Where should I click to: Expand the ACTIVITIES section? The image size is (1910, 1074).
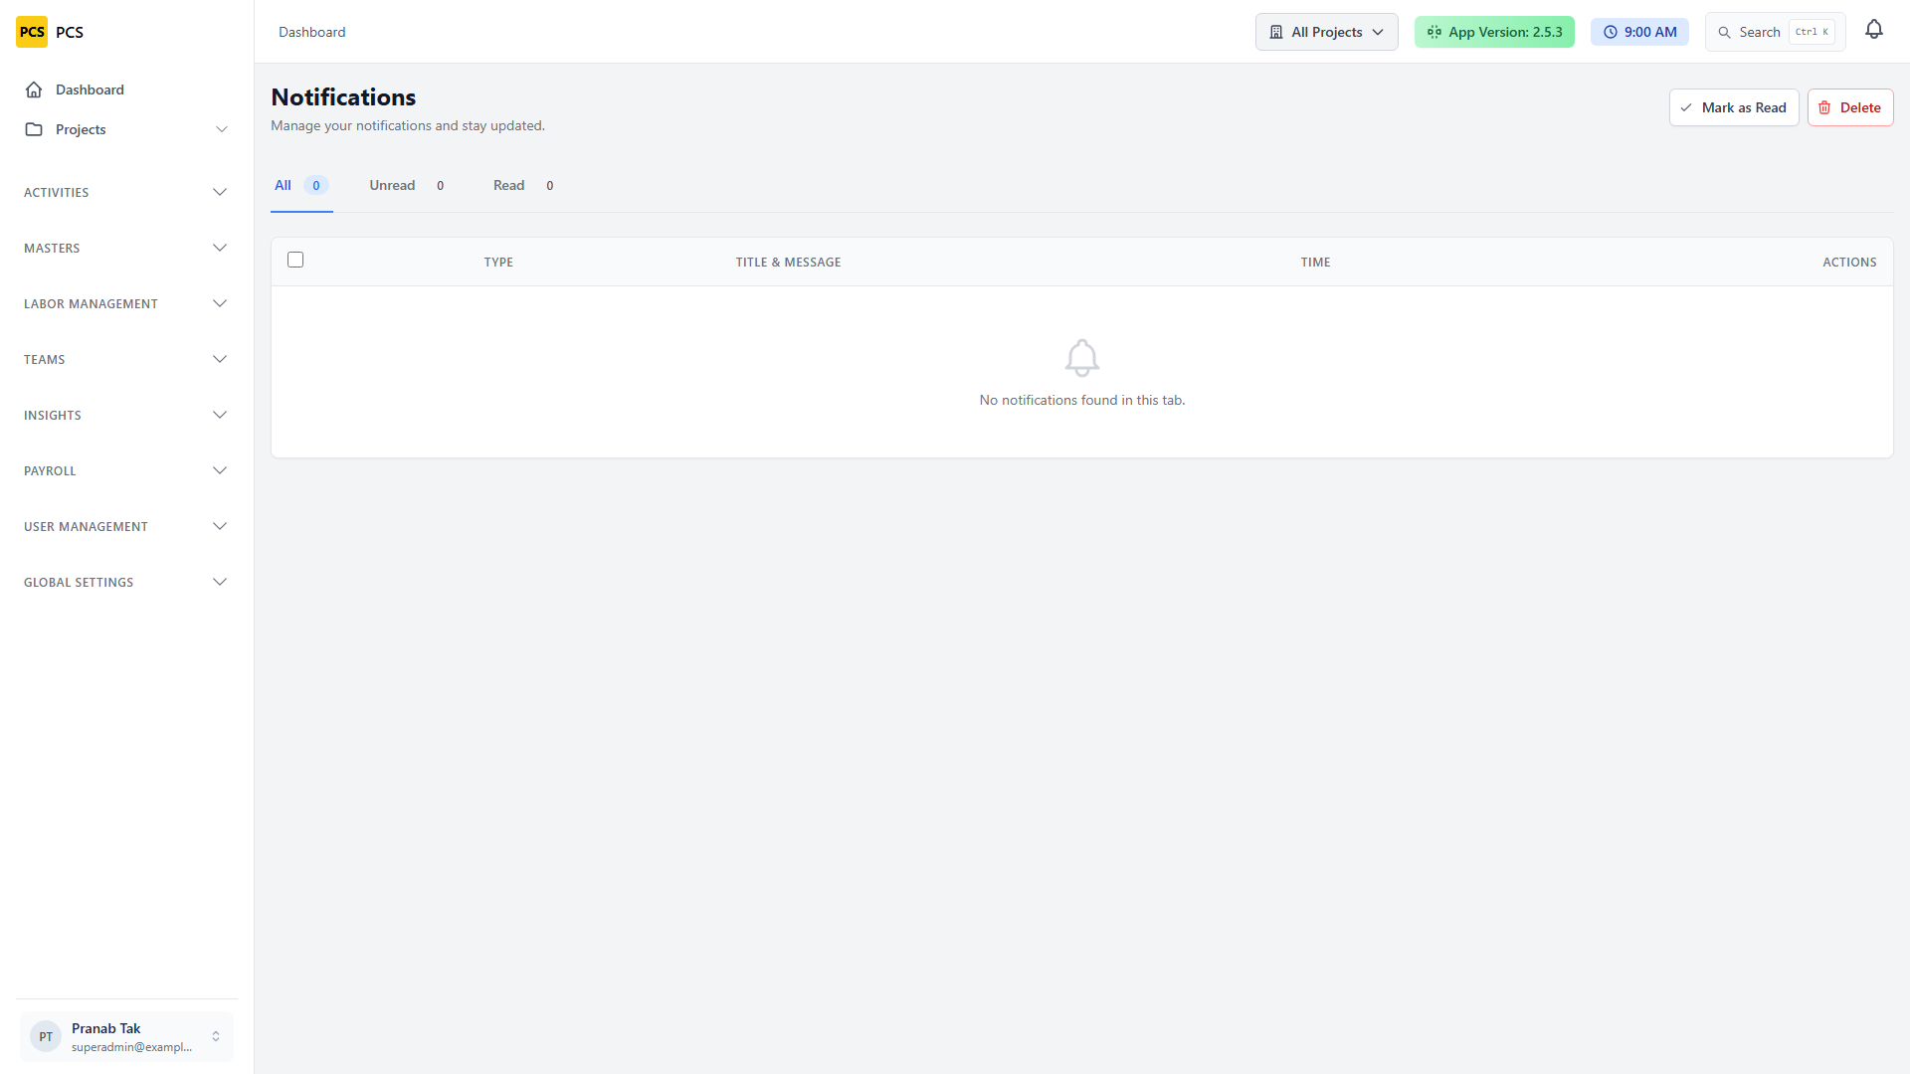pos(126,192)
